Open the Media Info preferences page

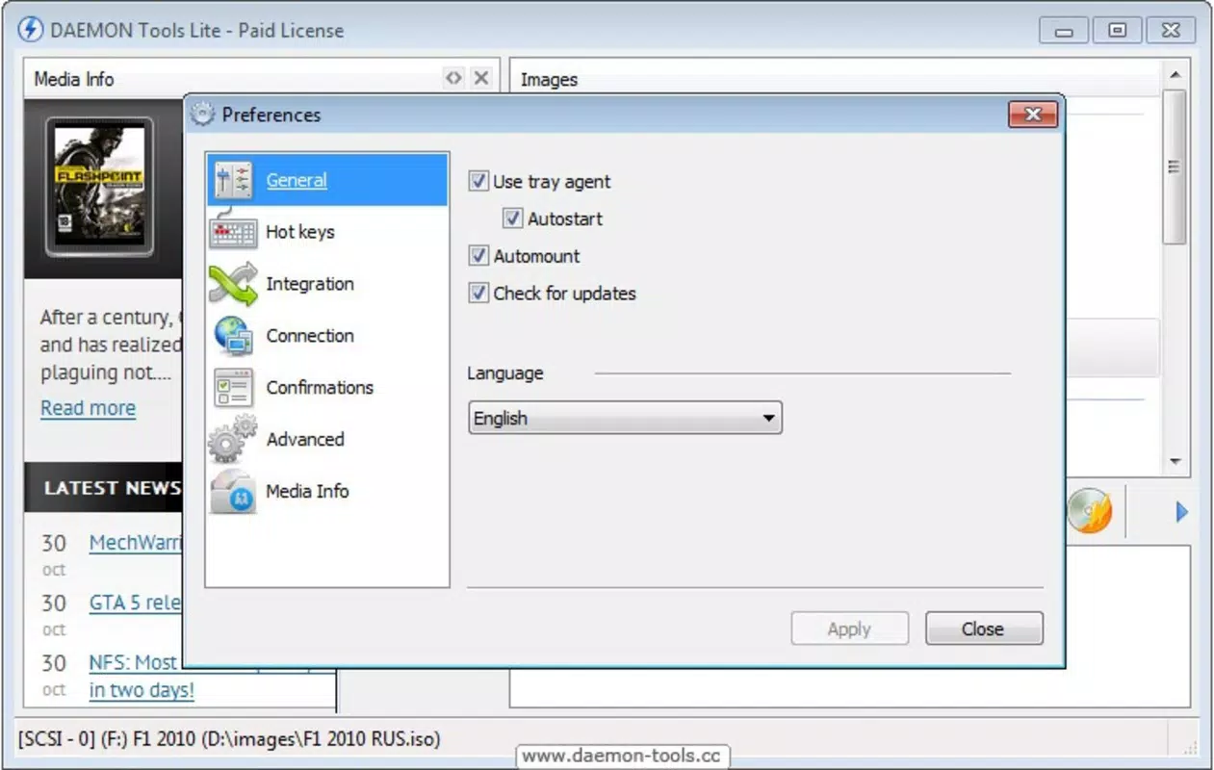(327, 492)
